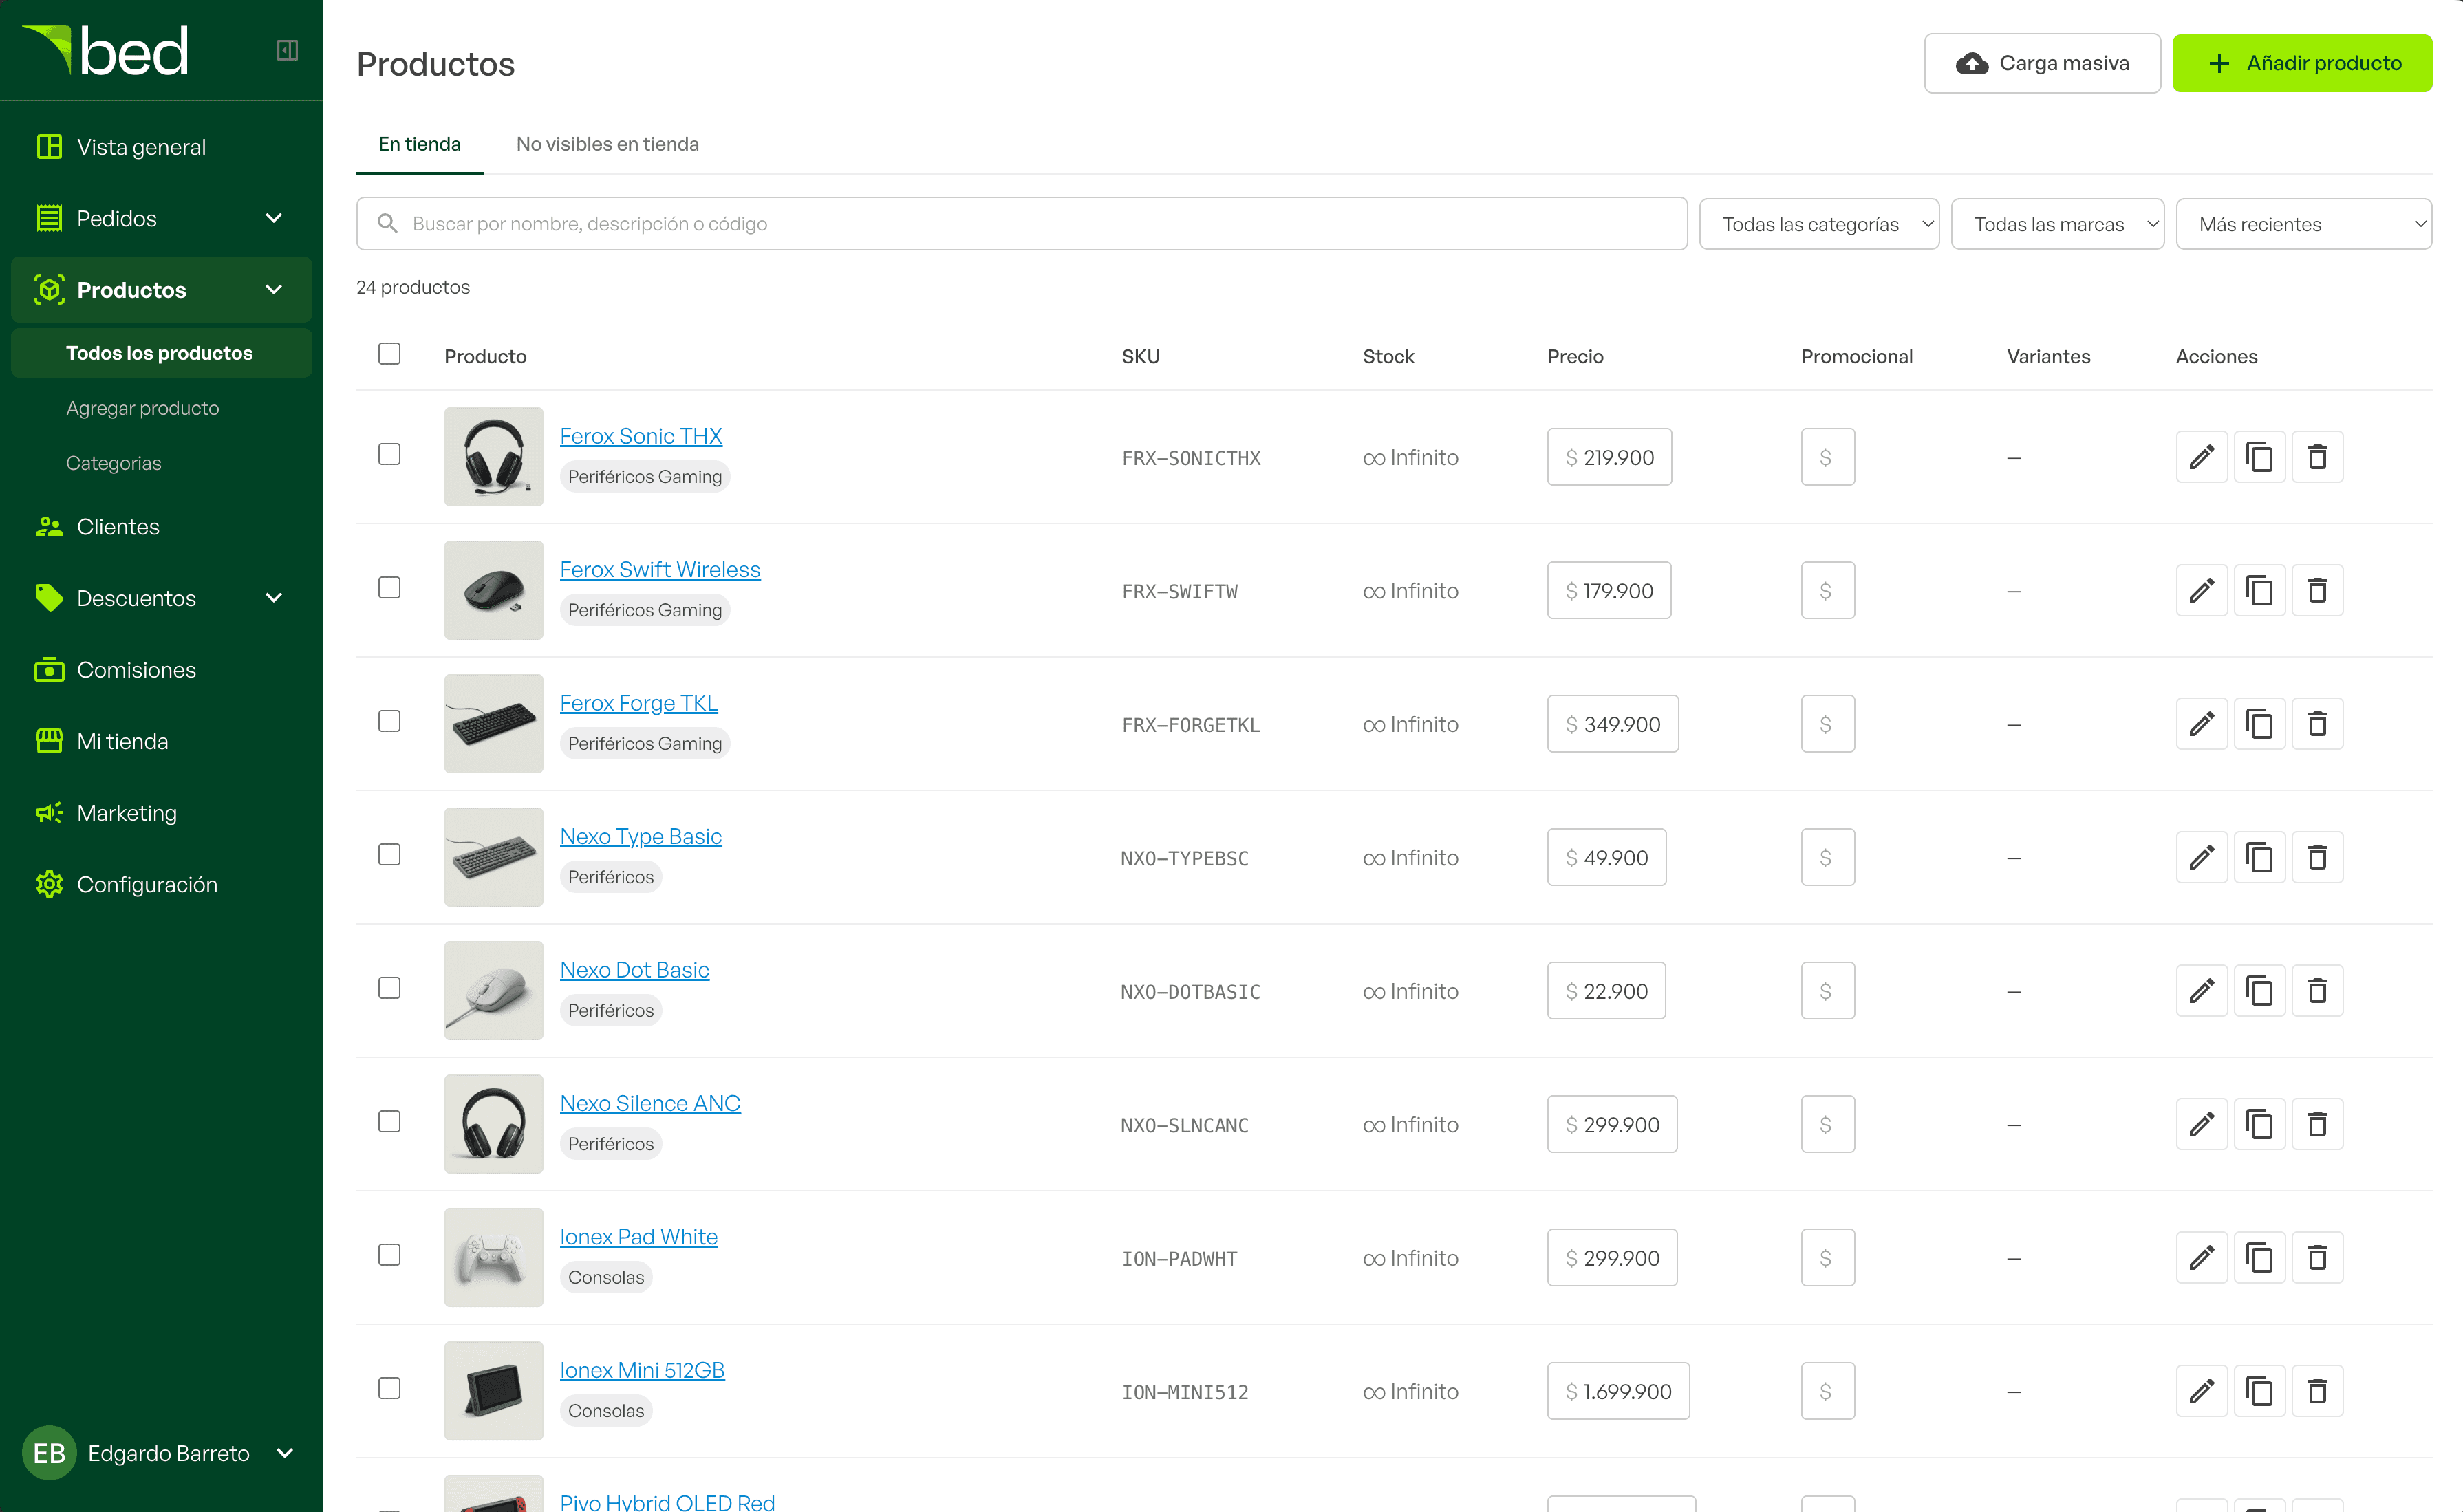Open Agregar producto submenu item
The height and width of the screenshot is (1512, 2463).
click(142, 408)
